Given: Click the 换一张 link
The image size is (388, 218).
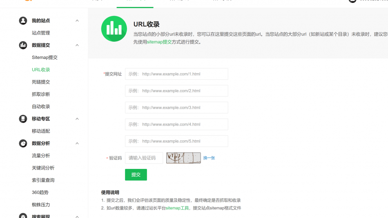Looking at the screenshot, I should coord(209,158).
